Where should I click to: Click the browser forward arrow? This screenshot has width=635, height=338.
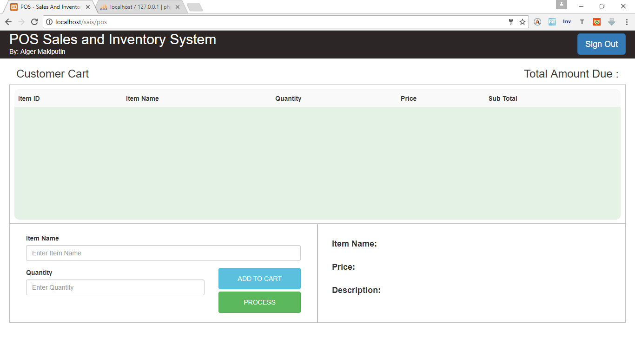tap(21, 22)
